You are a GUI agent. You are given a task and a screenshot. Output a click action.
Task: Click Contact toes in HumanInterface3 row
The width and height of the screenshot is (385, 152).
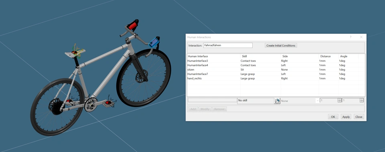248,61
